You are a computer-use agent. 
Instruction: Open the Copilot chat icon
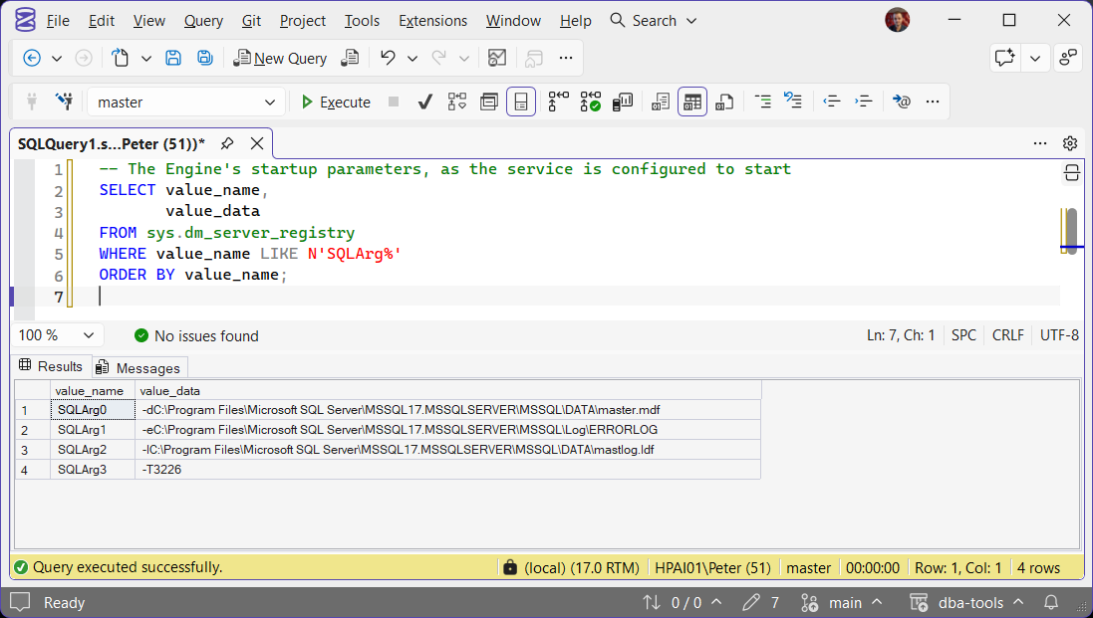[x=1004, y=59]
